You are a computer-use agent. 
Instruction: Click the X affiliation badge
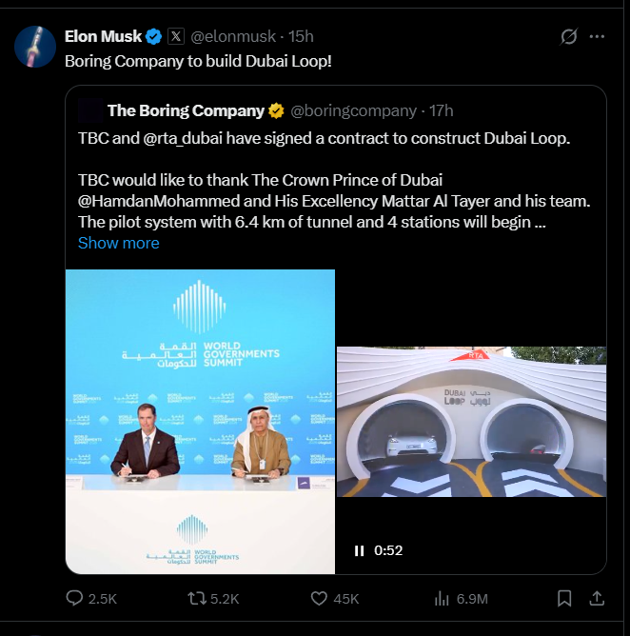[176, 36]
